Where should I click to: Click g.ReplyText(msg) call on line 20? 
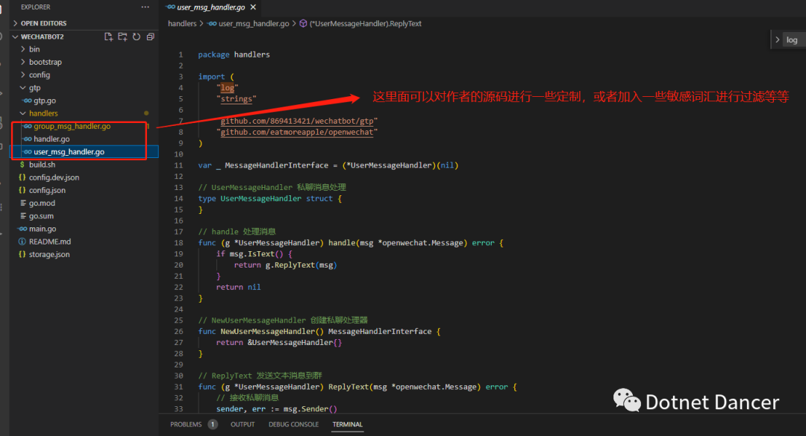(x=301, y=265)
